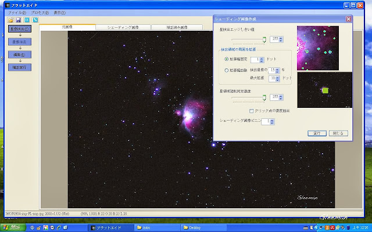The width and height of the screenshot is (372, 232).
Task: Enable the クリック点の濃度抽出 checkbox
Action: (x=252, y=111)
